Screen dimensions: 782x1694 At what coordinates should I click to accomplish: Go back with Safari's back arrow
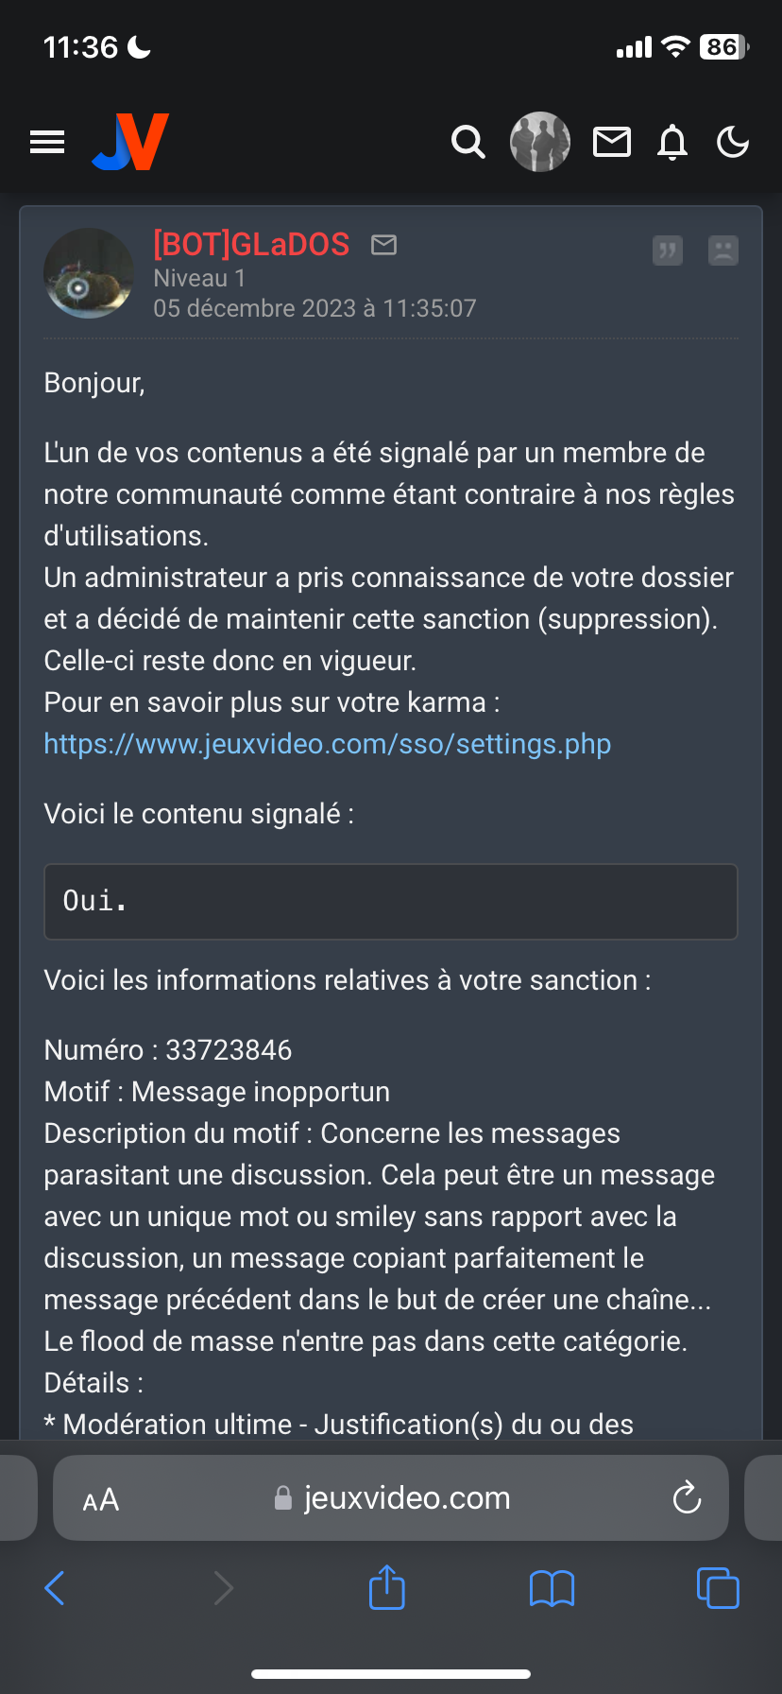(55, 1588)
